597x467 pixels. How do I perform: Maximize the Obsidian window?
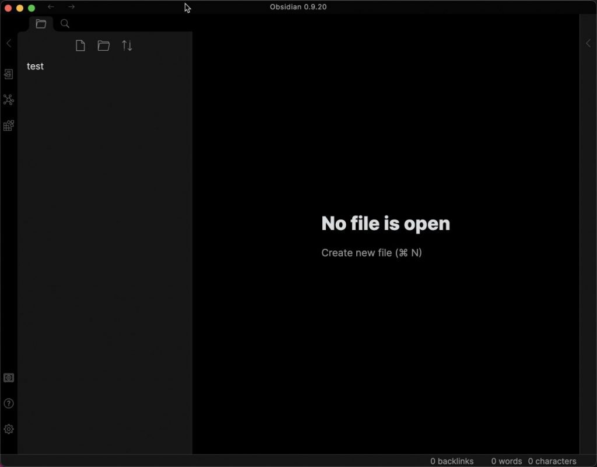click(x=31, y=8)
